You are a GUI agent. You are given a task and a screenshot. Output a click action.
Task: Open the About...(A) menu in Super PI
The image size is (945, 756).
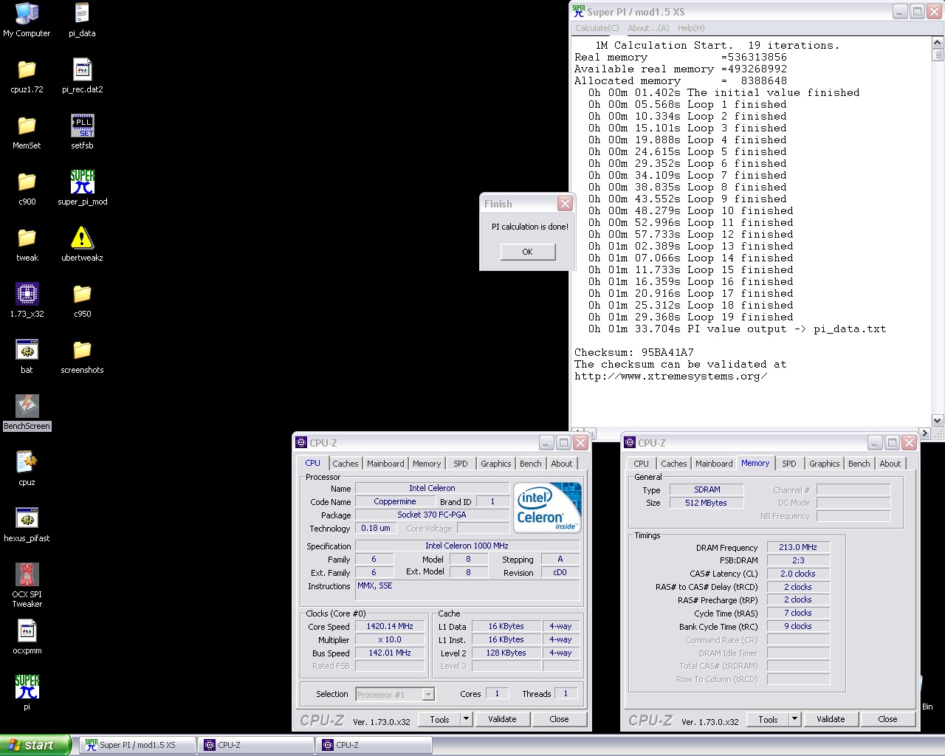[648, 28]
